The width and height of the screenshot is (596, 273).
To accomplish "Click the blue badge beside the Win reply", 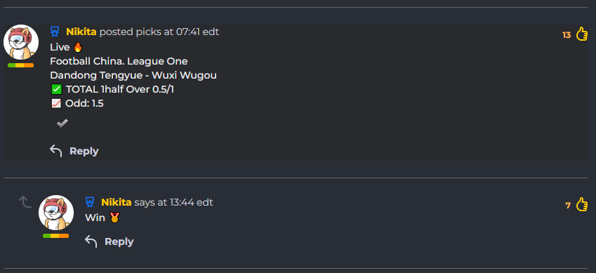I will pyautogui.click(x=90, y=202).
